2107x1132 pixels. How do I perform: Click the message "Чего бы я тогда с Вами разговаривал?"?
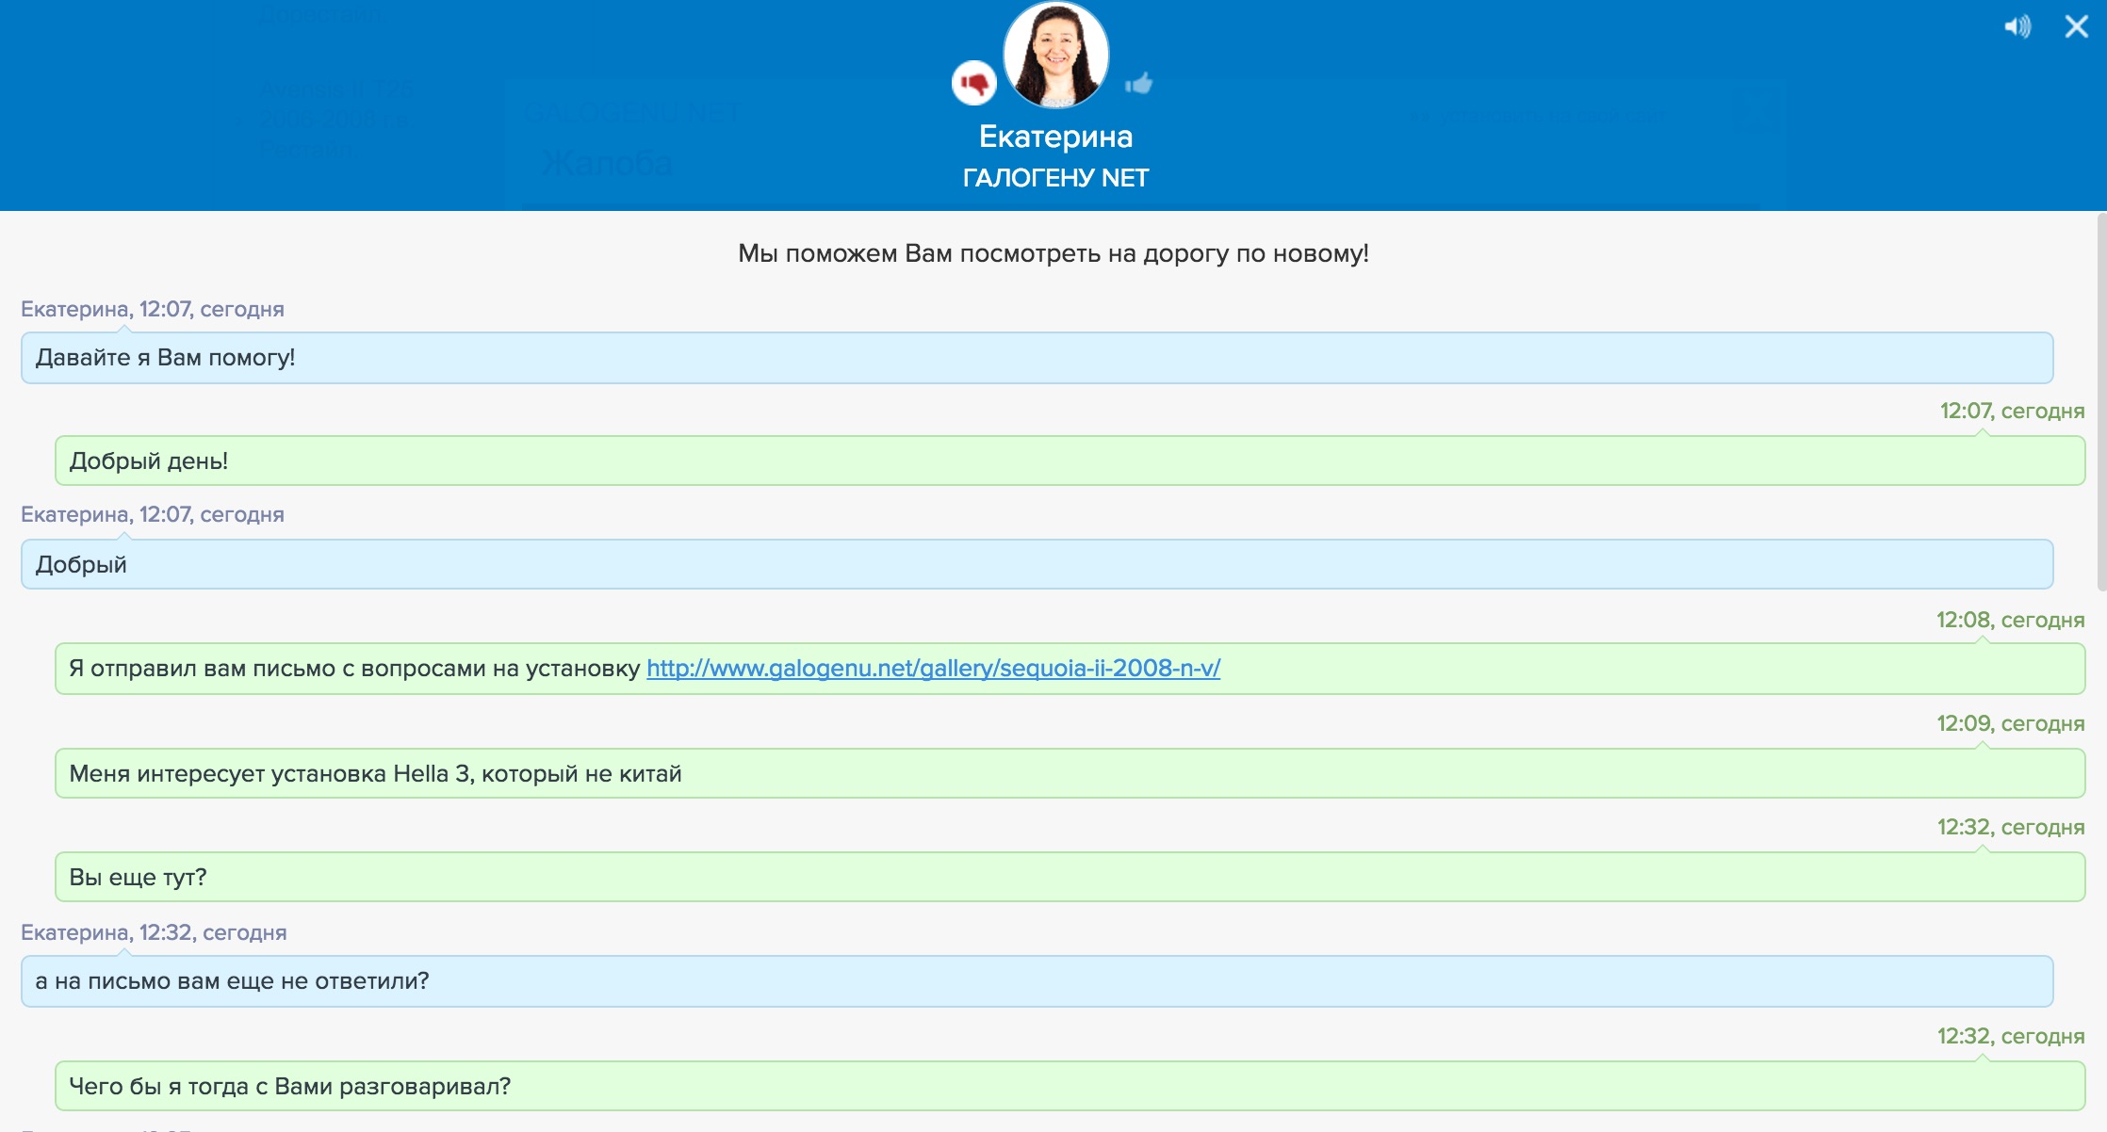pos(290,1087)
